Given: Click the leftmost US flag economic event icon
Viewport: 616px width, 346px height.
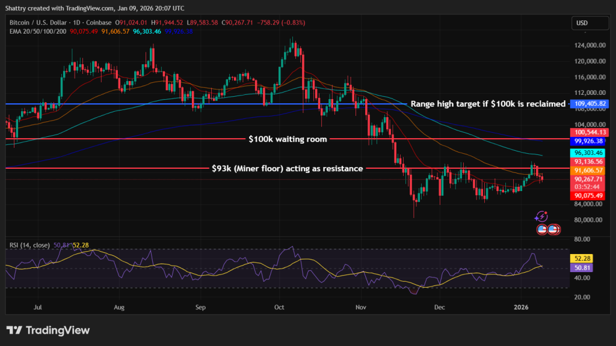Looking at the screenshot, I should click(542, 229).
